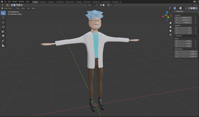Select the Annotate pencil tool

click(3, 41)
